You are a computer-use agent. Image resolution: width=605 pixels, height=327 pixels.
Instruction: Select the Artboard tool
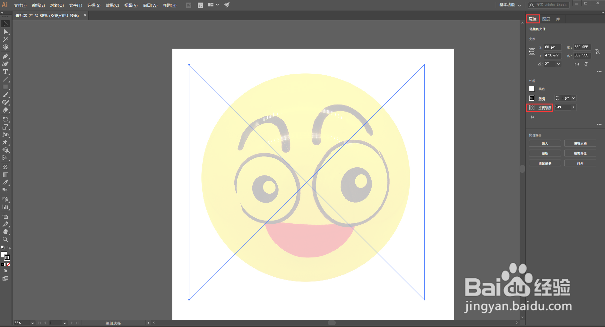pos(5,216)
